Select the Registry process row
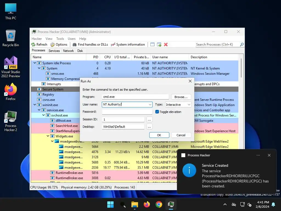281x211 pixels. click(x=55, y=95)
